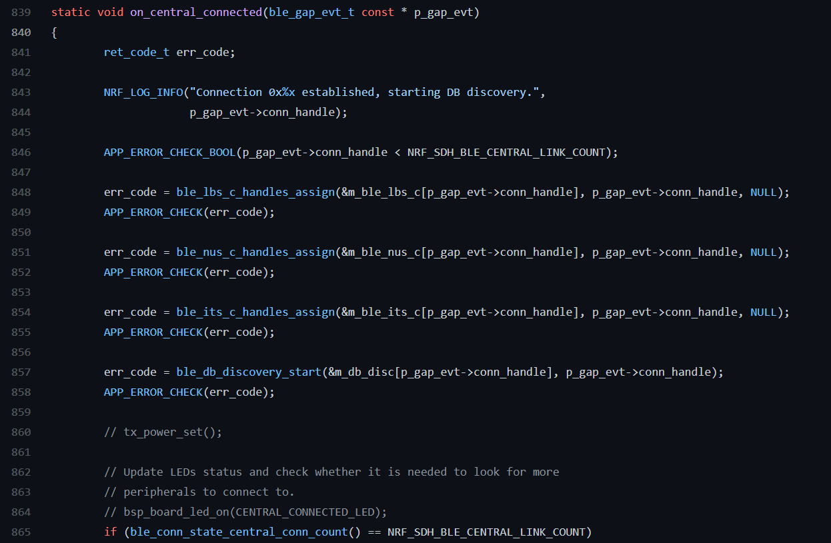831x543 pixels.
Task: Select line number 857 in the gutter
Action: coord(21,372)
